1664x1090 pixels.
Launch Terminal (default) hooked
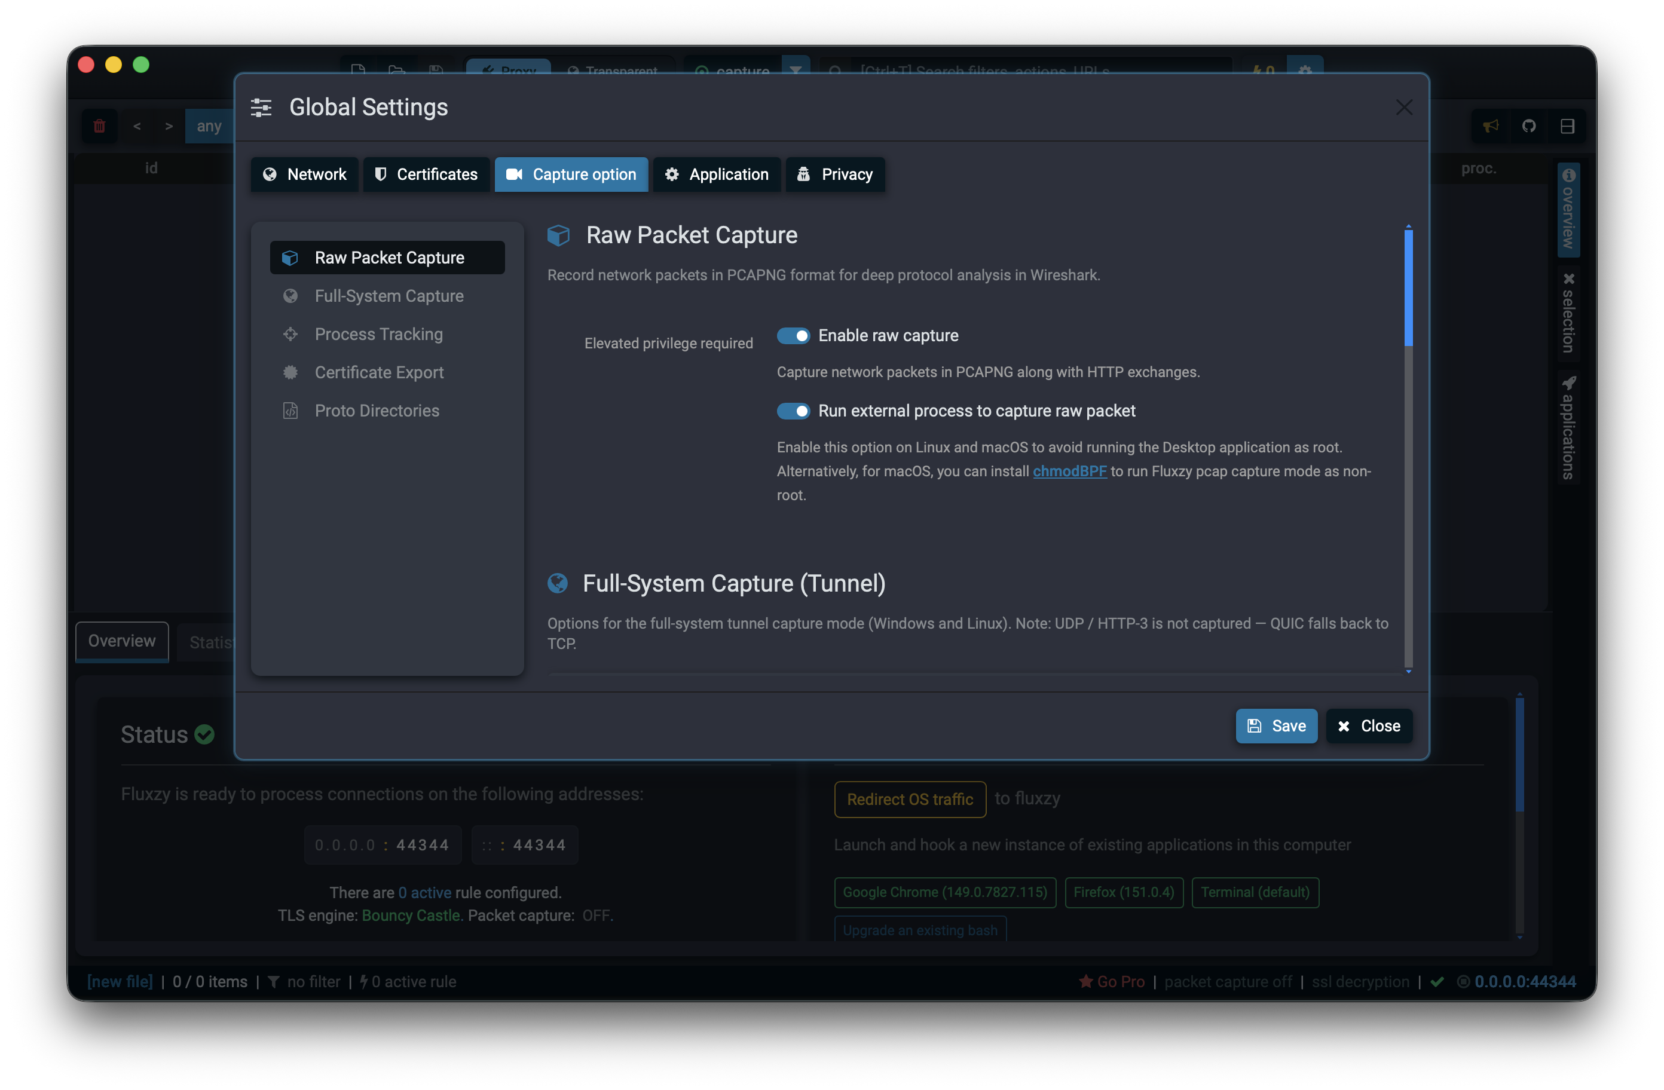point(1255,892)
